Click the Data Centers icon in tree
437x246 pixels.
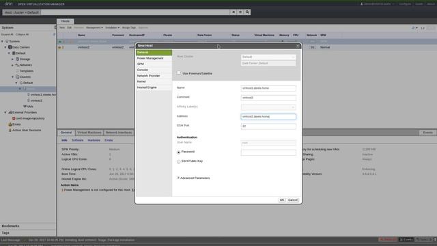coord(10,47)
